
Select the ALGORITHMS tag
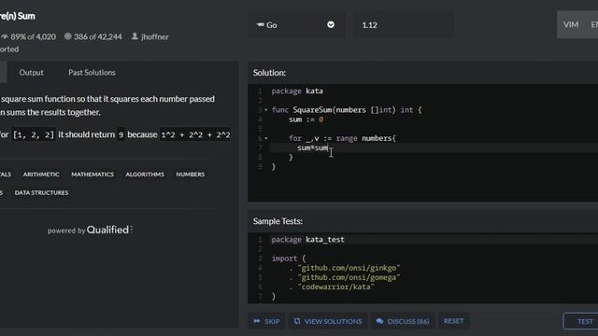pos(145,175)
